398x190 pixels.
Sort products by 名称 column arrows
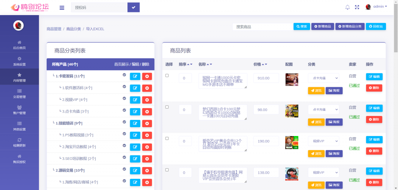(209, 64)
